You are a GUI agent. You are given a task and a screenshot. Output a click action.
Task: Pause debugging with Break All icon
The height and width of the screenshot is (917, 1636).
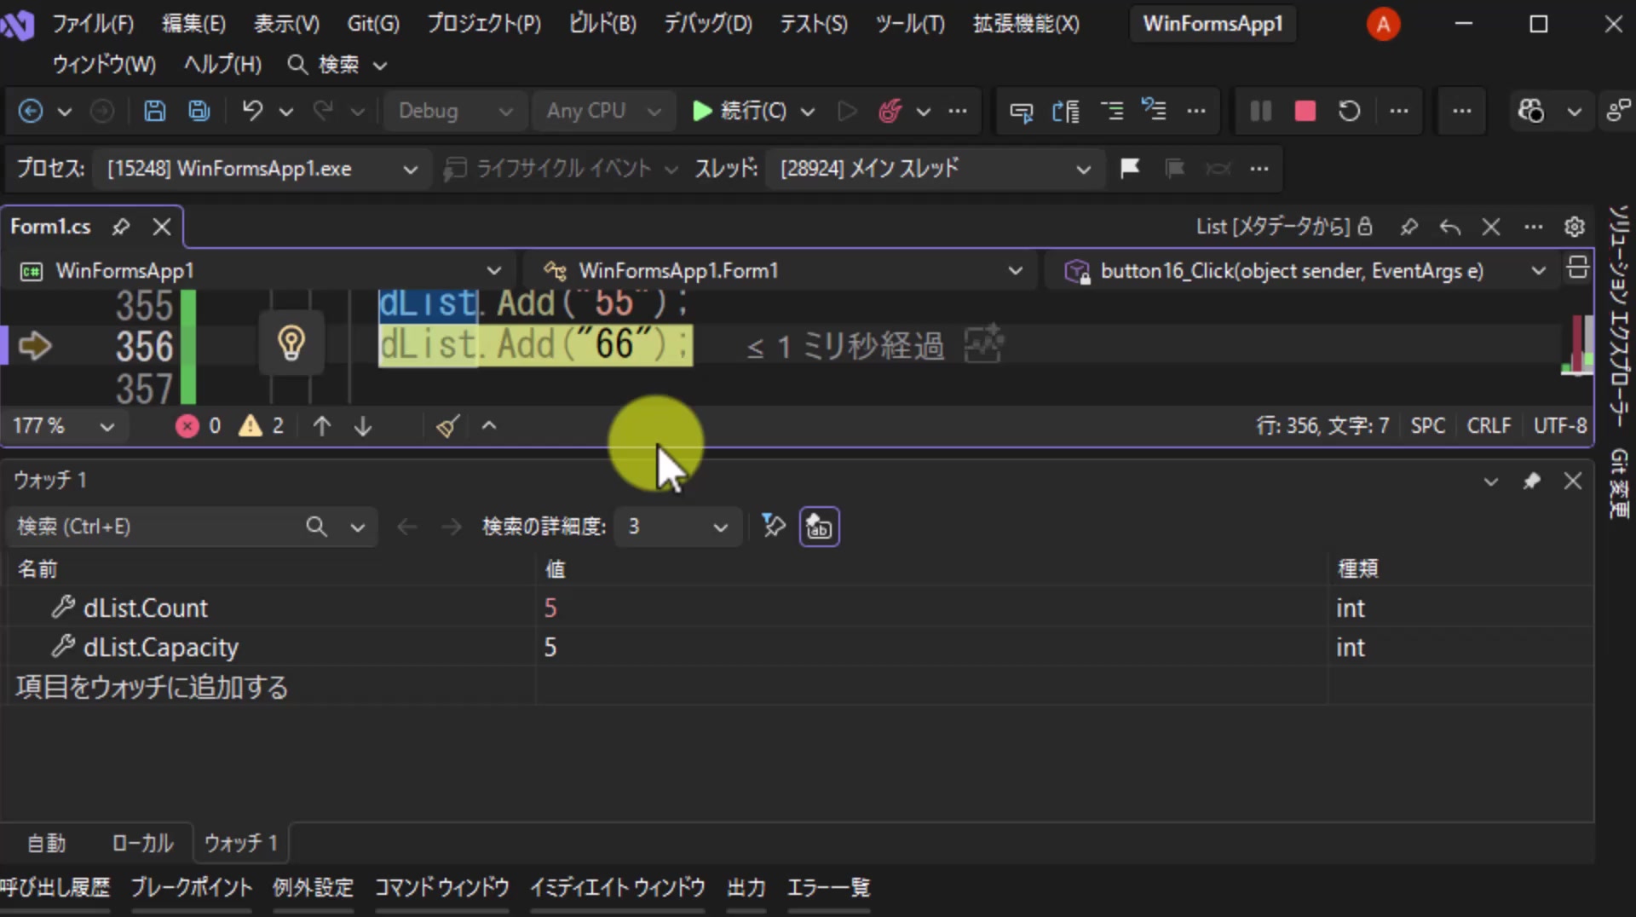(1260, 111)
